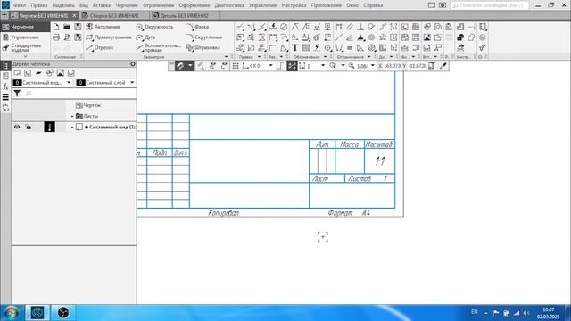Open KOMPAS-3D from the Windows taskbar
Screen dimensions: 571x321
click(37, 313)
